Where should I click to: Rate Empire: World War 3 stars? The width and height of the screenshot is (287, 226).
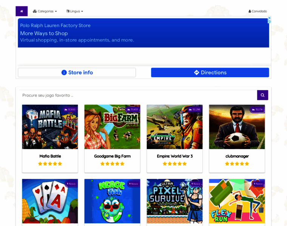(174, 164)
